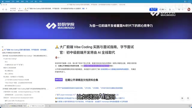Image resolution: width=192 pixels, height=108 pixels.
Task: Jump to 什么是 Vibe Coding? outline item
Action: [x=10, y=59]
